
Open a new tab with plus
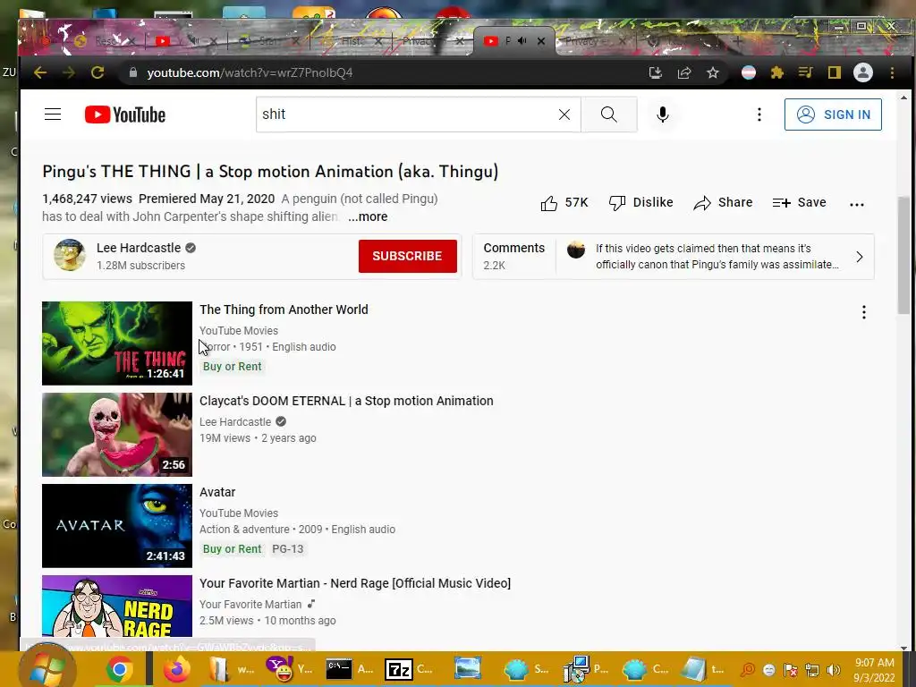(738, 41)
